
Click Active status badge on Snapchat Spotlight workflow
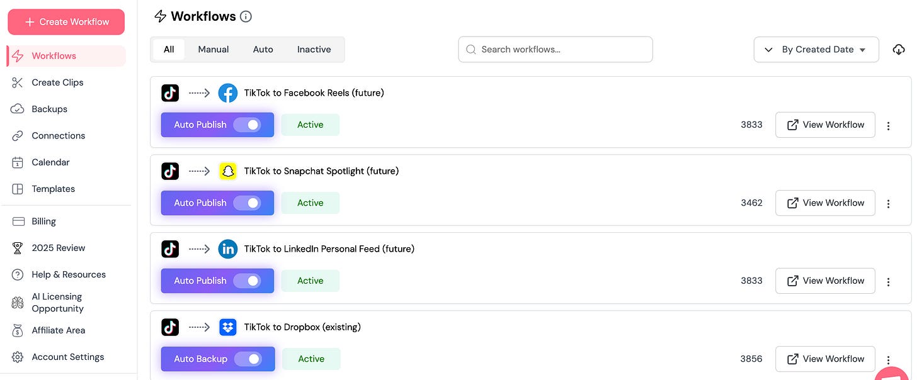310,203
